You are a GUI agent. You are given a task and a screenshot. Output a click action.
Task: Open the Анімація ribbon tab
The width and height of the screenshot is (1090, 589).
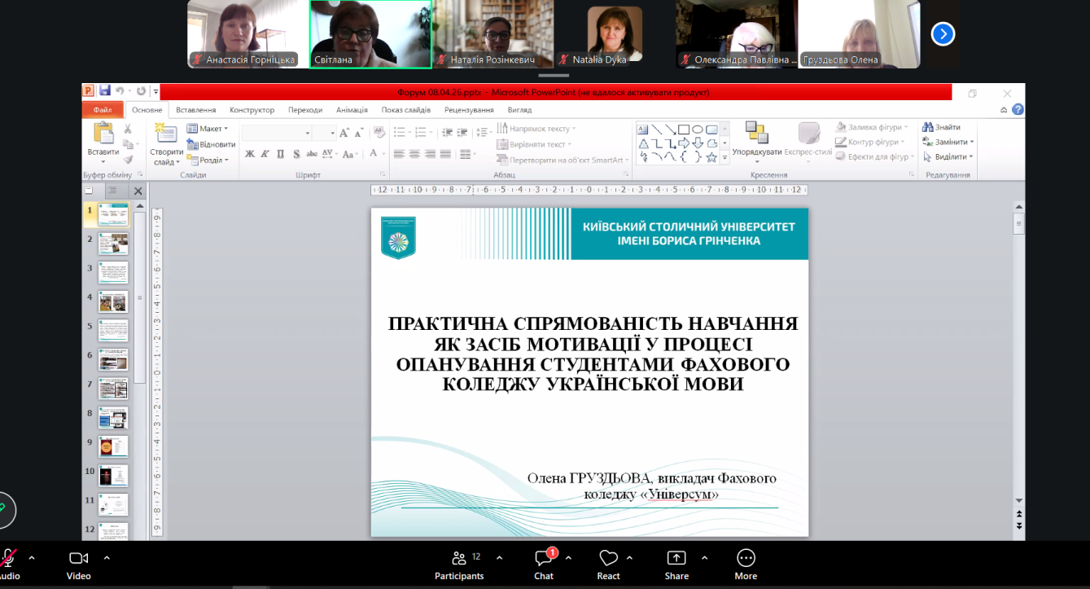click(x=352, y=110)
